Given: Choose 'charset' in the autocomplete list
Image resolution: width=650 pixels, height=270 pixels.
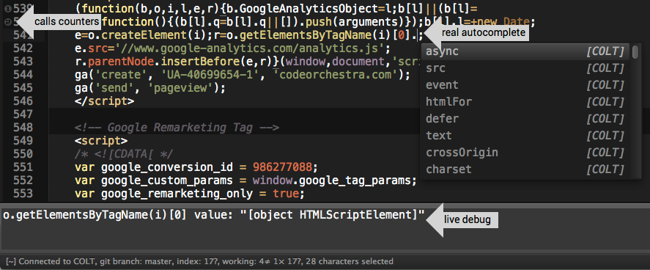Looking at the screenshot, I should coord(525,169).
